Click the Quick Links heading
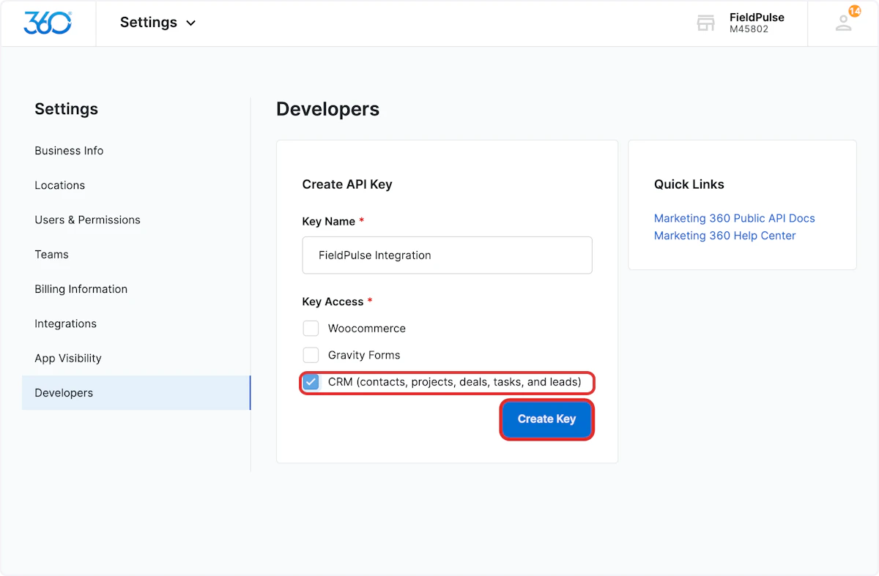This screenshot has width=879, height=576. click(689, 184)
